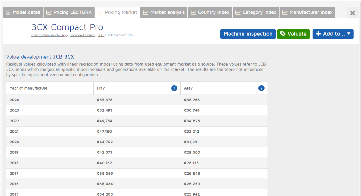Screen dimensions: 361x196
Task: View the Manufacturer Index tab
Action: pyautogui.click(x=307, y=13)
